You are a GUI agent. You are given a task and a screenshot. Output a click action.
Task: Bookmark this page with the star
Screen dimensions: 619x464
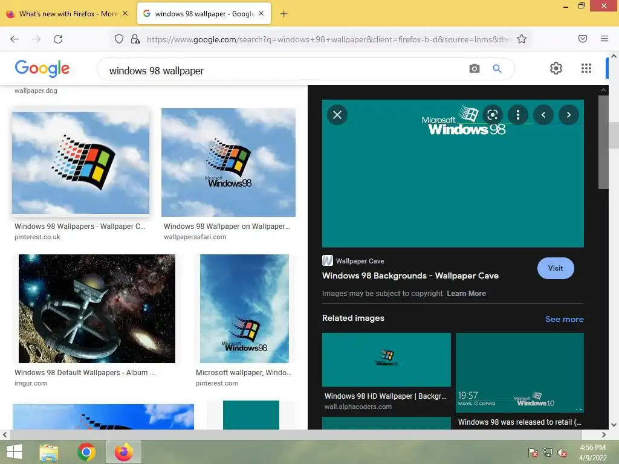tap(522, 39)
